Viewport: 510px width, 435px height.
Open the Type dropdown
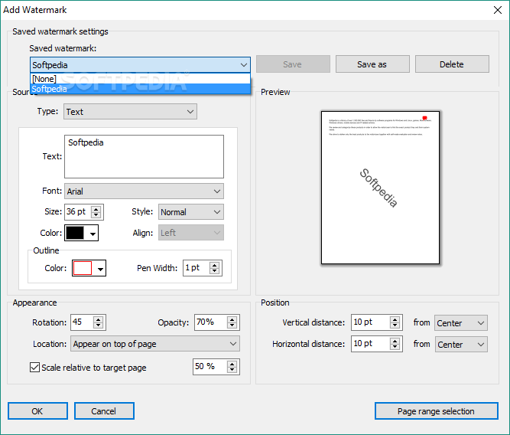click(130, 112)
